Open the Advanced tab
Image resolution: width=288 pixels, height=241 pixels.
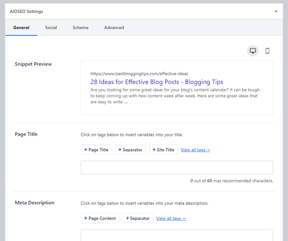pyautogui.click(x=114, y=28)
